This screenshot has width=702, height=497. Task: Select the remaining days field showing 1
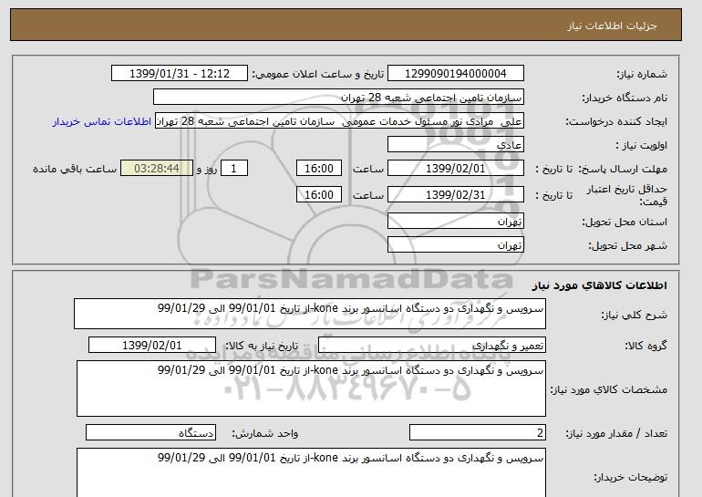[234, 169]
